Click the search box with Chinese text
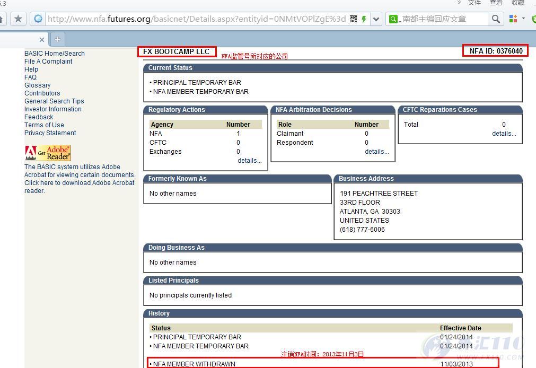This screenshot has height=368, width=536. click(444, 19)
